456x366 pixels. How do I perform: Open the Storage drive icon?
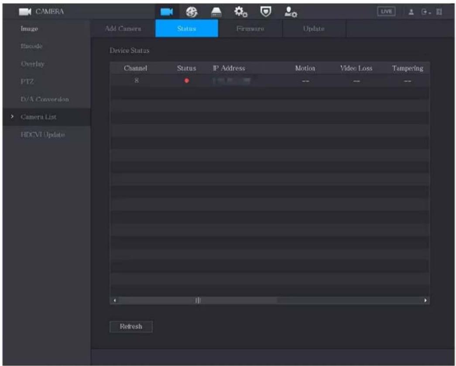pyautogui.click(x=216, y=12)
